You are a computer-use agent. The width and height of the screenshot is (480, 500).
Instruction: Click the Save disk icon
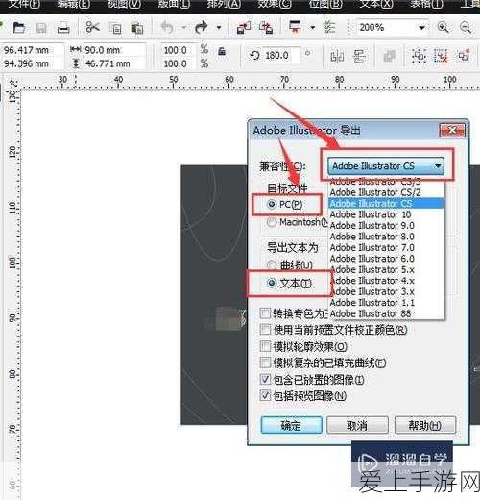tap(41, 28)
